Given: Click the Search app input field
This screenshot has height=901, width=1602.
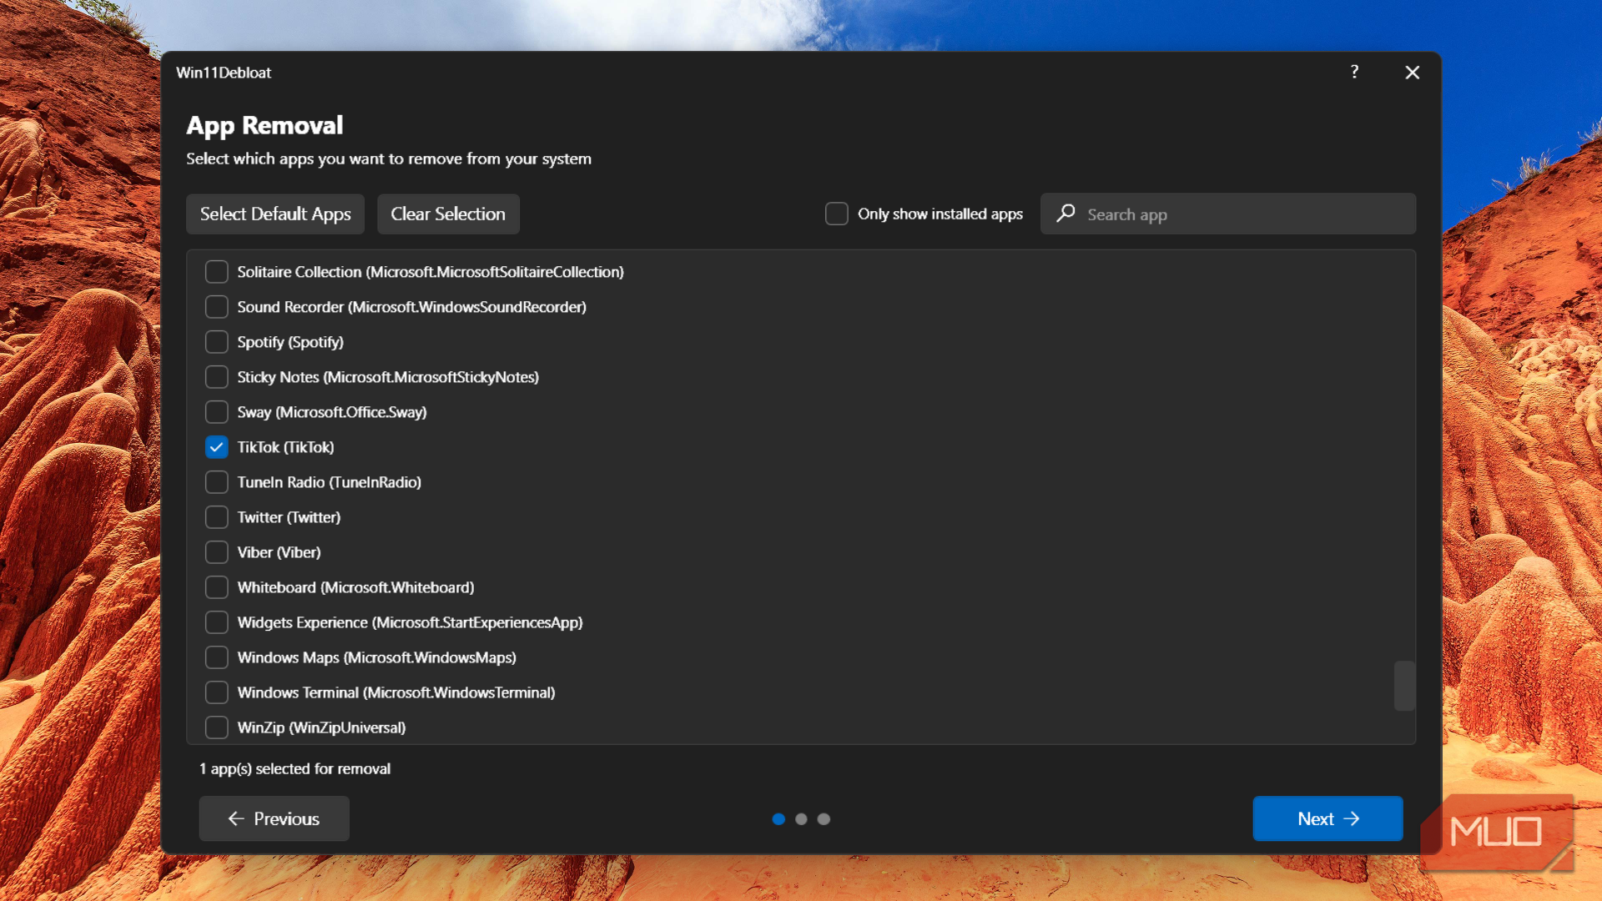Looking at the screenshot, I should click(1227, 214).
